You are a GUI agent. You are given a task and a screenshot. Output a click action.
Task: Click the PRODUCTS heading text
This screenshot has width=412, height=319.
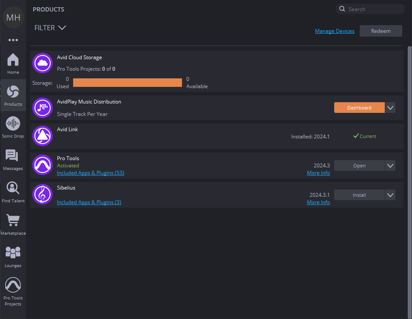(48, 9)
